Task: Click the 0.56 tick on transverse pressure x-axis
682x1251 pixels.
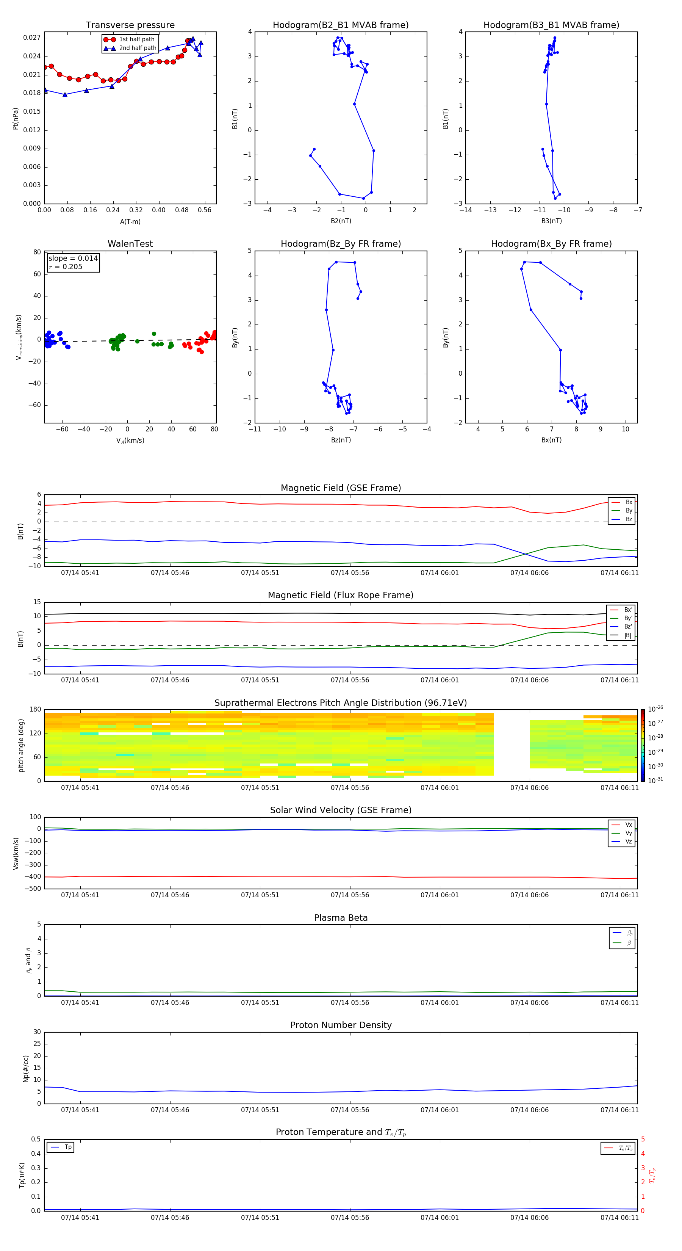Action: click(204, 210)
